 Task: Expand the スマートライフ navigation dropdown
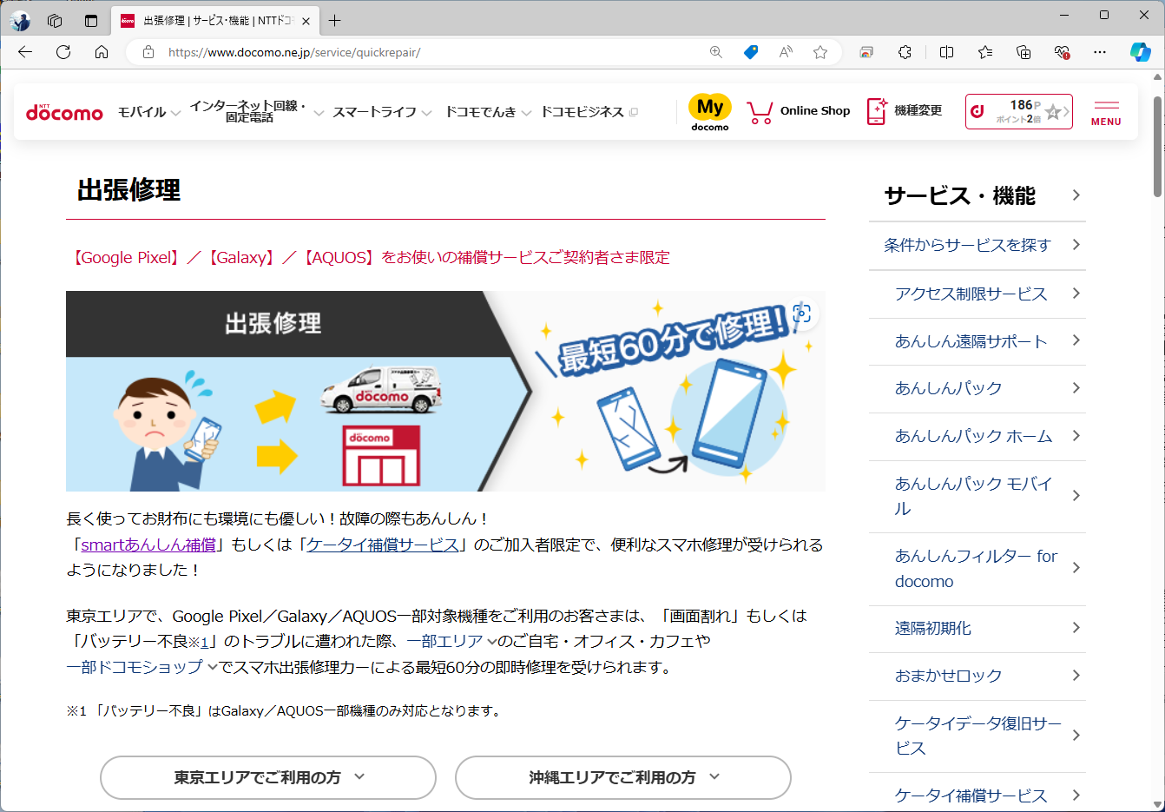[382, 112]
